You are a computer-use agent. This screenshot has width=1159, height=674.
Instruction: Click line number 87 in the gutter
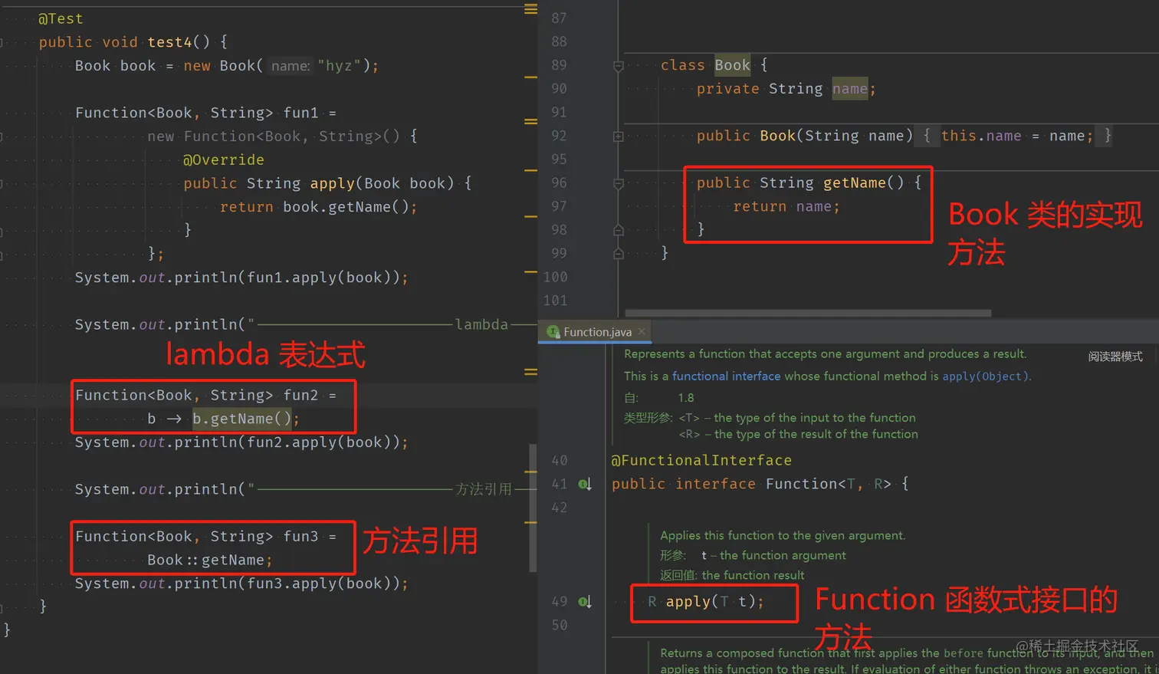click(x=559, y=18)
